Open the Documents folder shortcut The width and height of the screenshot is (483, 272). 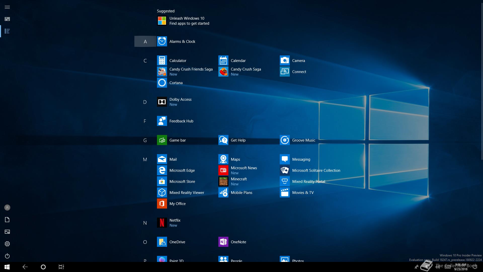tap(7, 220)
